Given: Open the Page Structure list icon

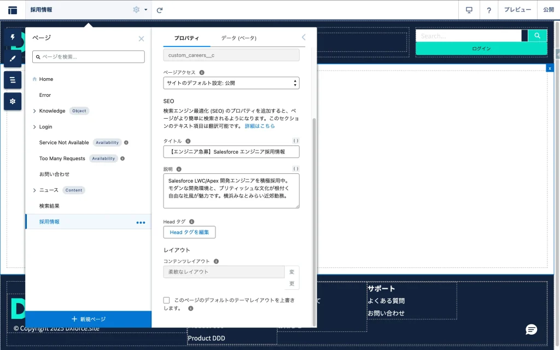Looking at the screenshot, I should pyautogui.click(x=13, y=80).
